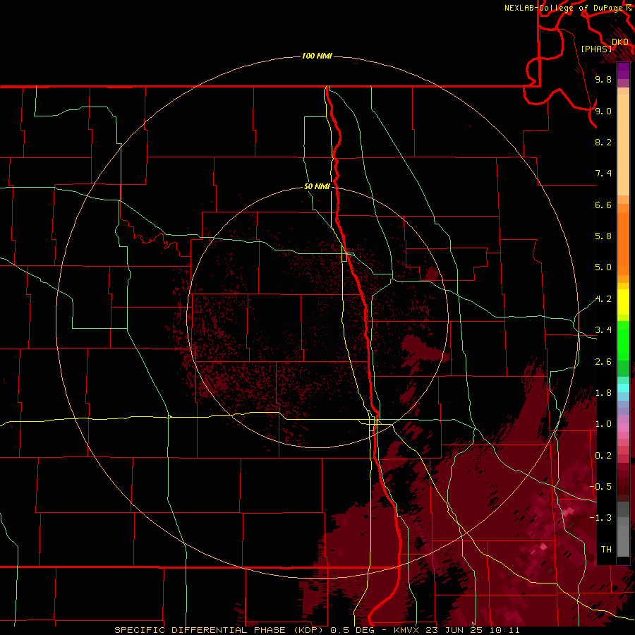Click the -1.3 color scale value
This screenshot has height=635, width=635.
tap(600, 518)
